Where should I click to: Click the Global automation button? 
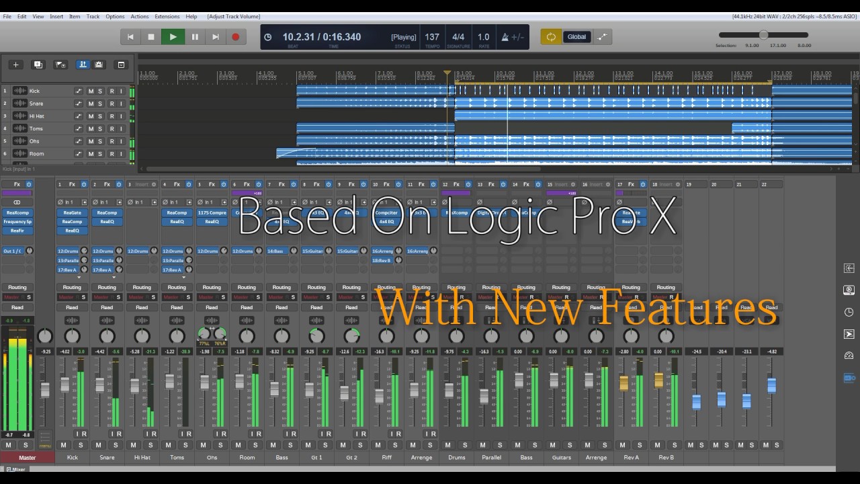pyautogui.click(x=576, y=37)
